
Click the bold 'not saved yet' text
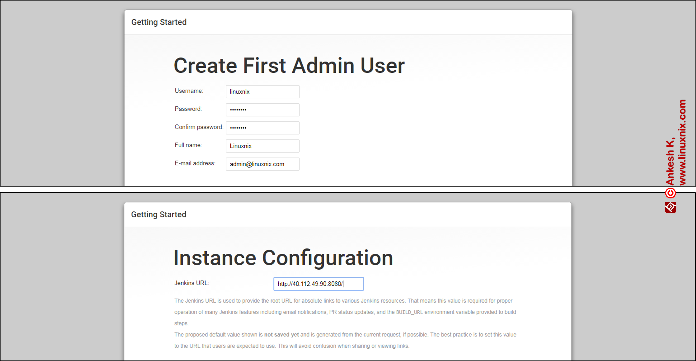(281, 335)
